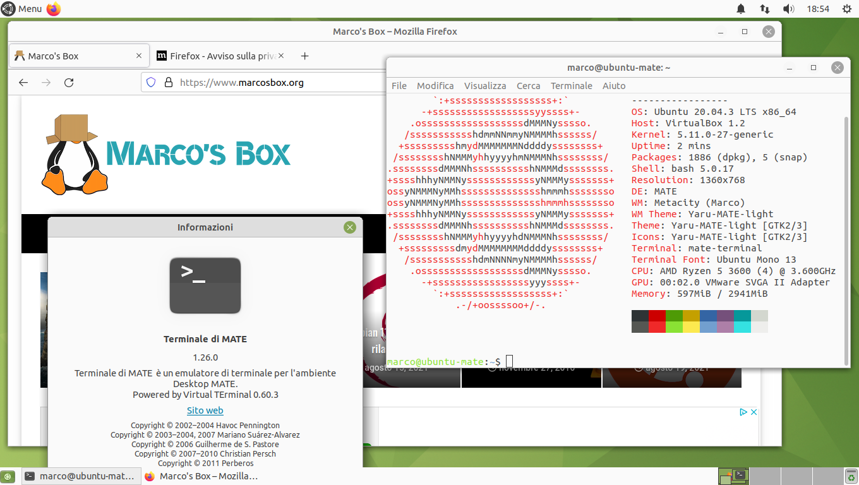Click the bright yellow neofetch palette swatch
Viewport: 859px width, 485px height.
tap(692, 327)
